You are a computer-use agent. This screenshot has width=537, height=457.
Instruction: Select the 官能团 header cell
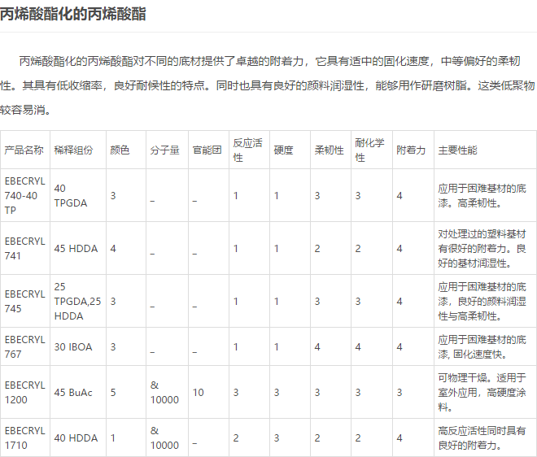pos(207,150)
